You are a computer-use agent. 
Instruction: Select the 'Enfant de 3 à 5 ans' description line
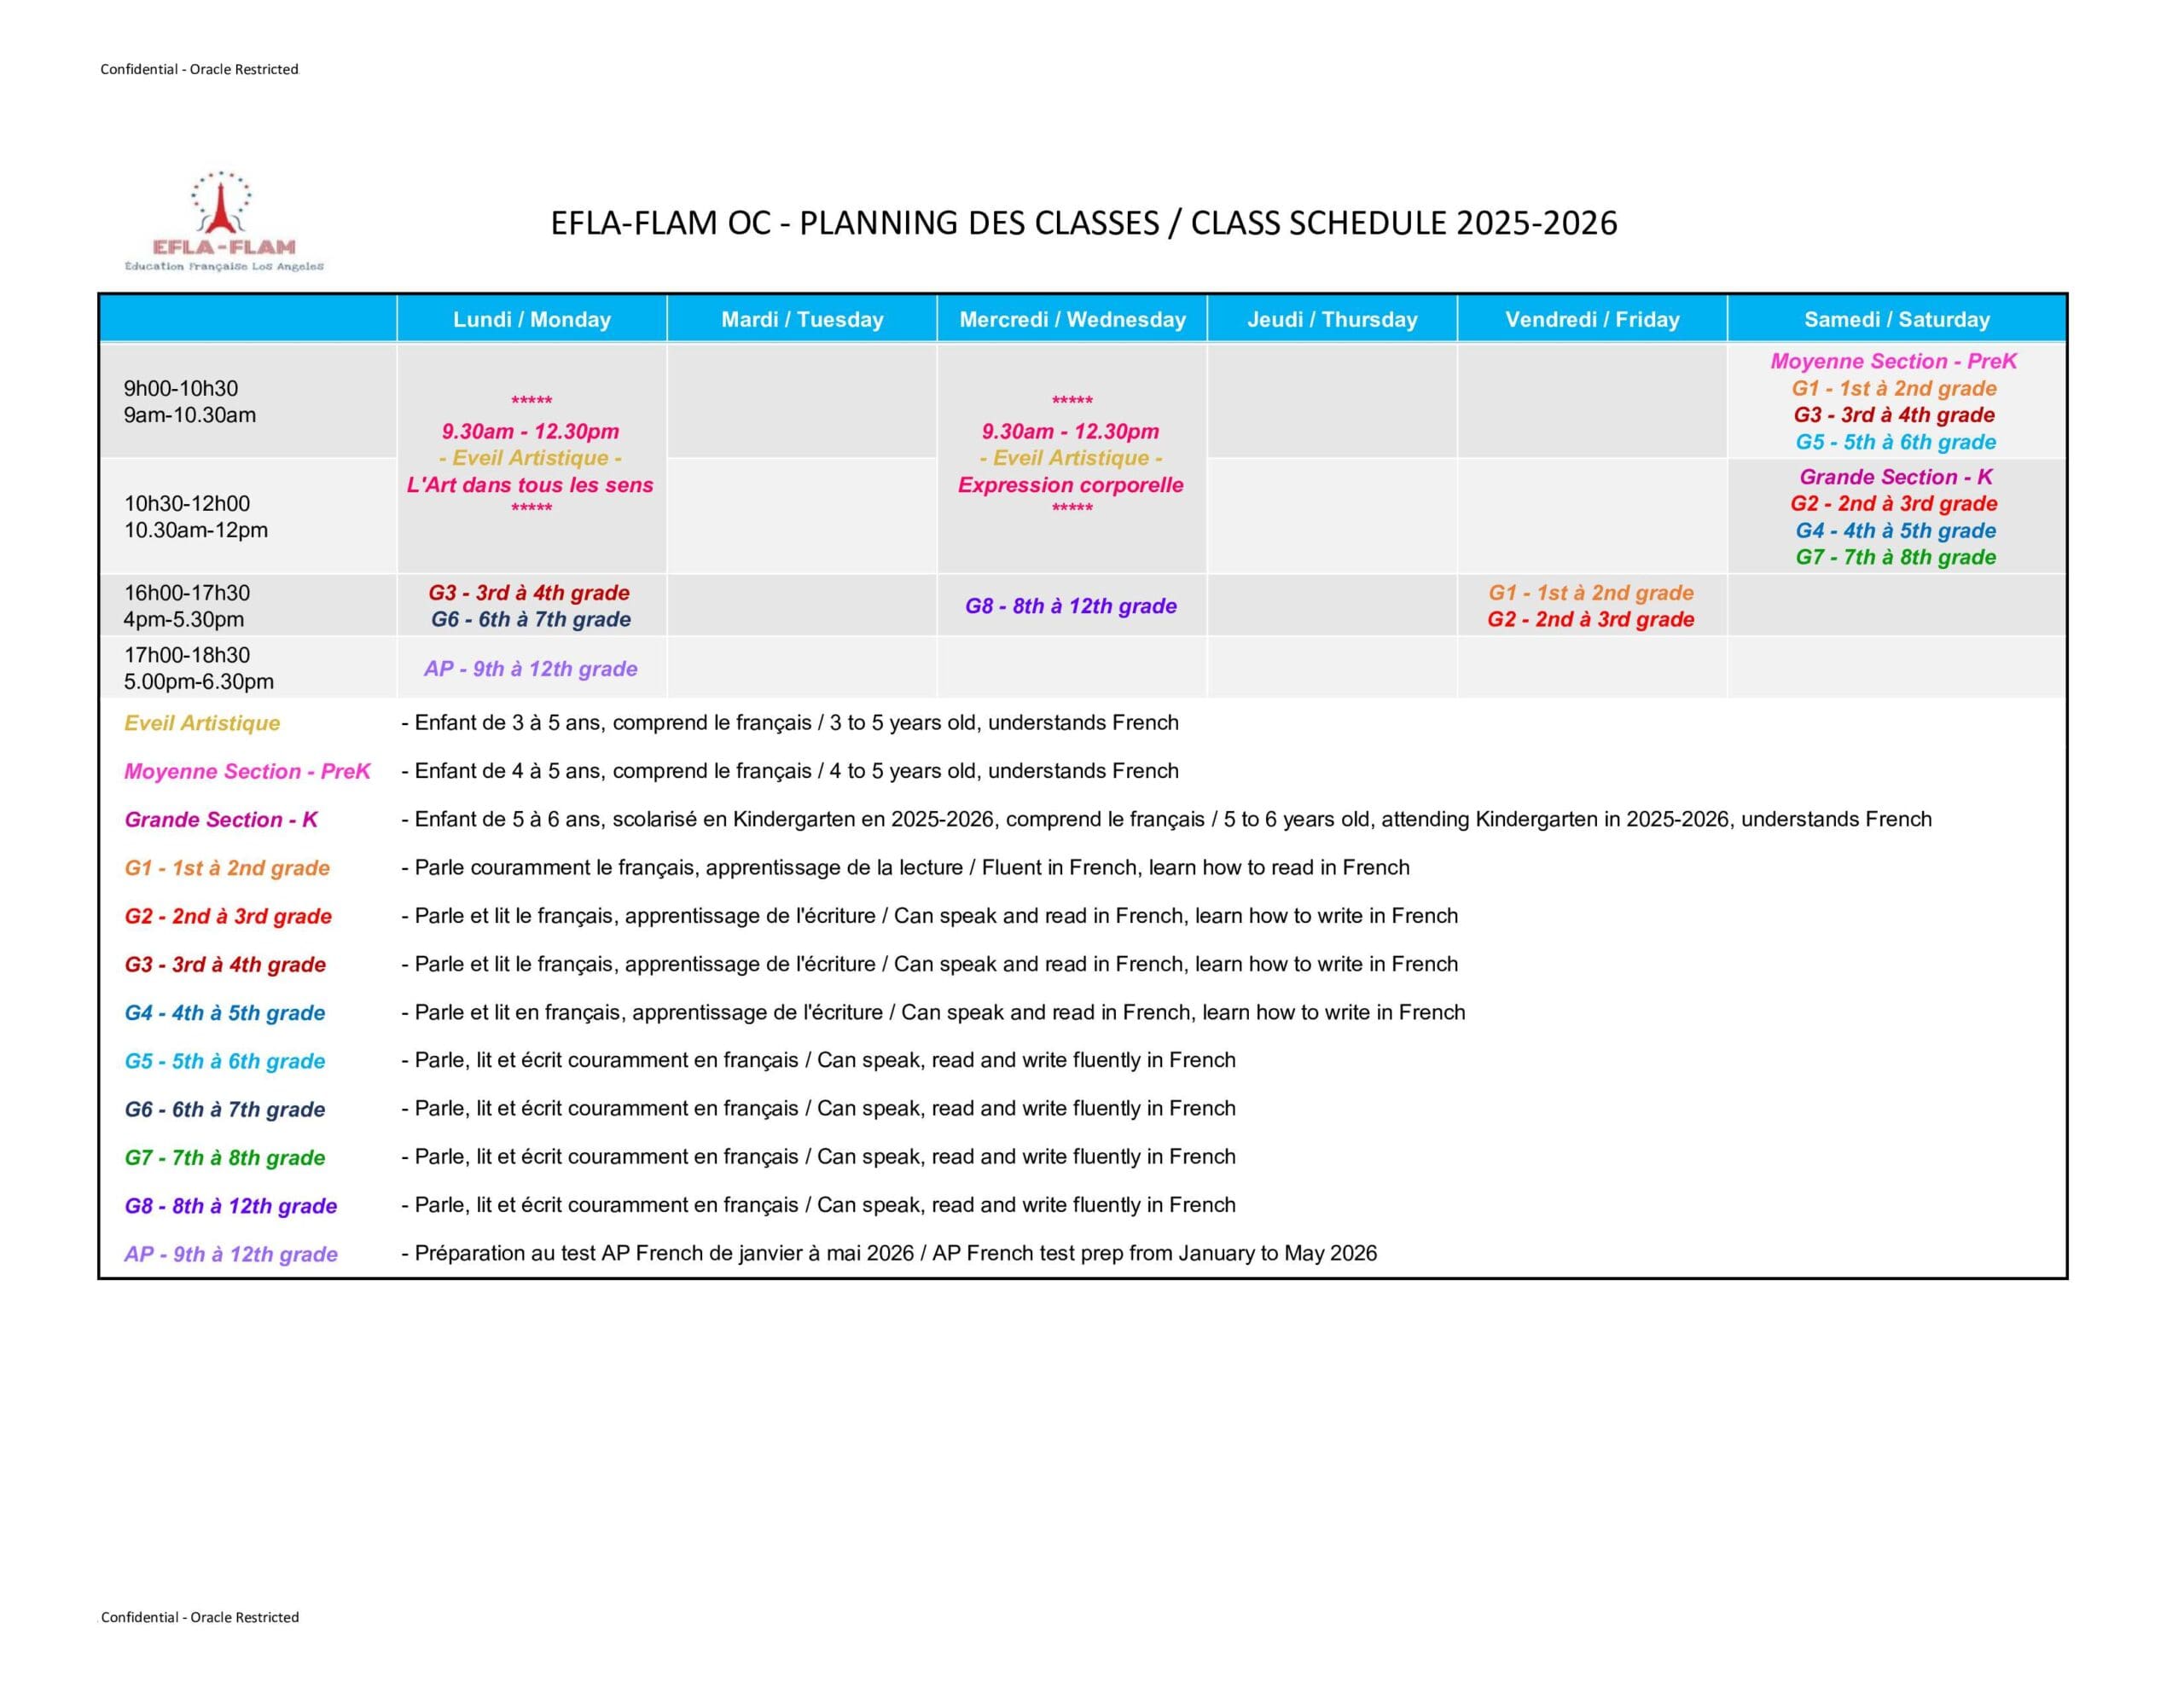pos(790,722)
